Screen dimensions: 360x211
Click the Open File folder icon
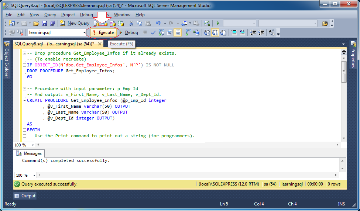(x=36, y=23)
